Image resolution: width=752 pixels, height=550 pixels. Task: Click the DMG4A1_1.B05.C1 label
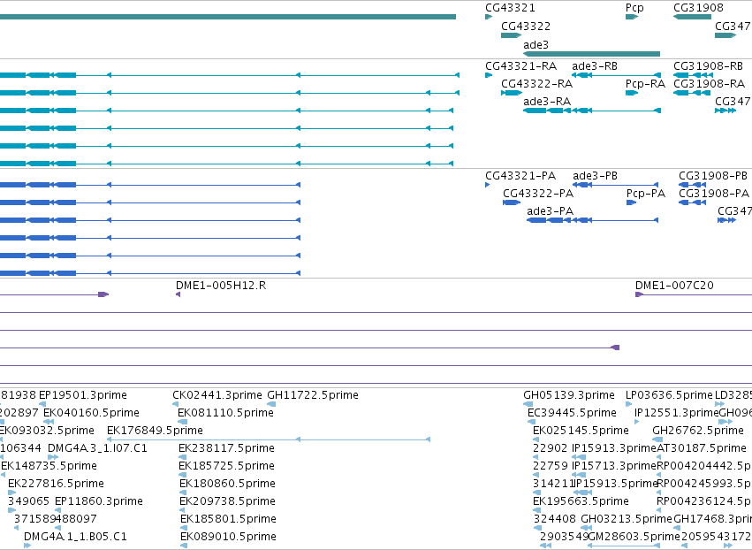pyautogui.click(x=75, y=537)
